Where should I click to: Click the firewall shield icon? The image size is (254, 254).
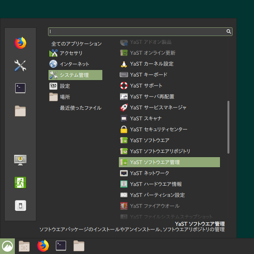tap(124, 206)
